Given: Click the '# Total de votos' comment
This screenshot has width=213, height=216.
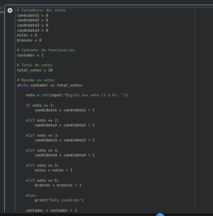Looking at the screenshot, I should 35,65.
